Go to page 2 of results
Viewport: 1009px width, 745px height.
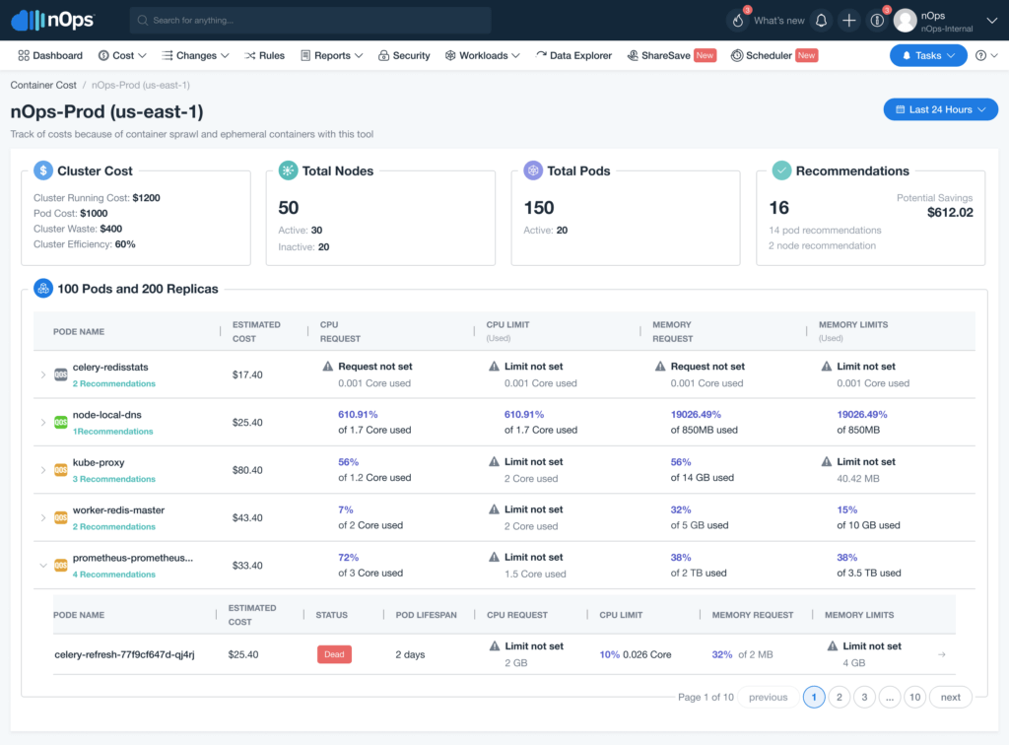[839, 697]
